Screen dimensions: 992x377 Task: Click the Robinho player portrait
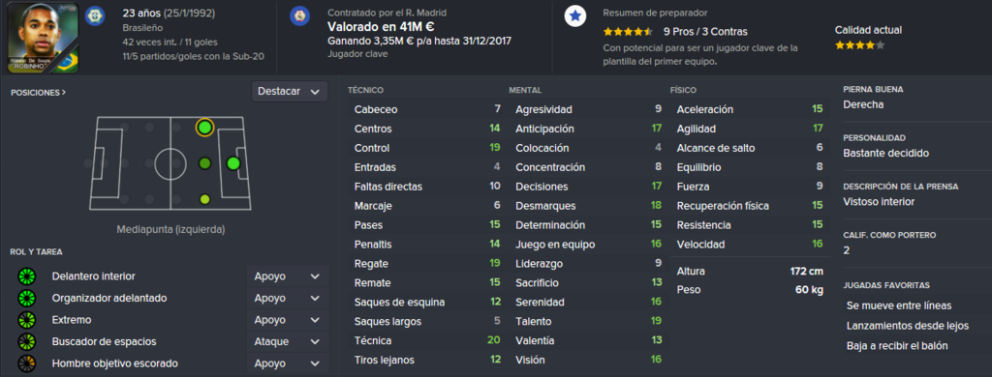click(x=43, y=38)
